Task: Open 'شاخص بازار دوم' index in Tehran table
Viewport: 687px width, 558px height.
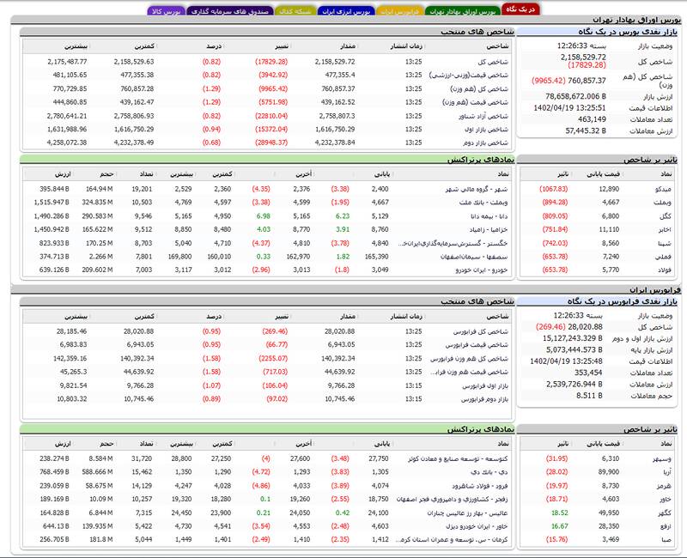Action: click(x=478, y=143)
